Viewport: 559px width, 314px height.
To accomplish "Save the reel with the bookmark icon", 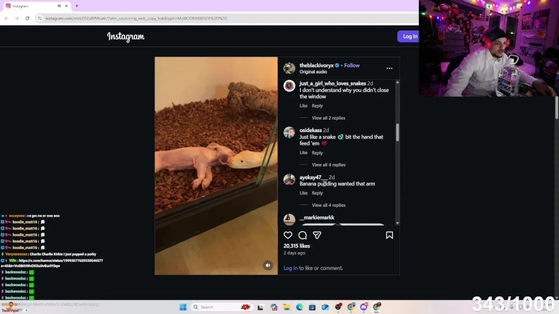I will (390, 235).
